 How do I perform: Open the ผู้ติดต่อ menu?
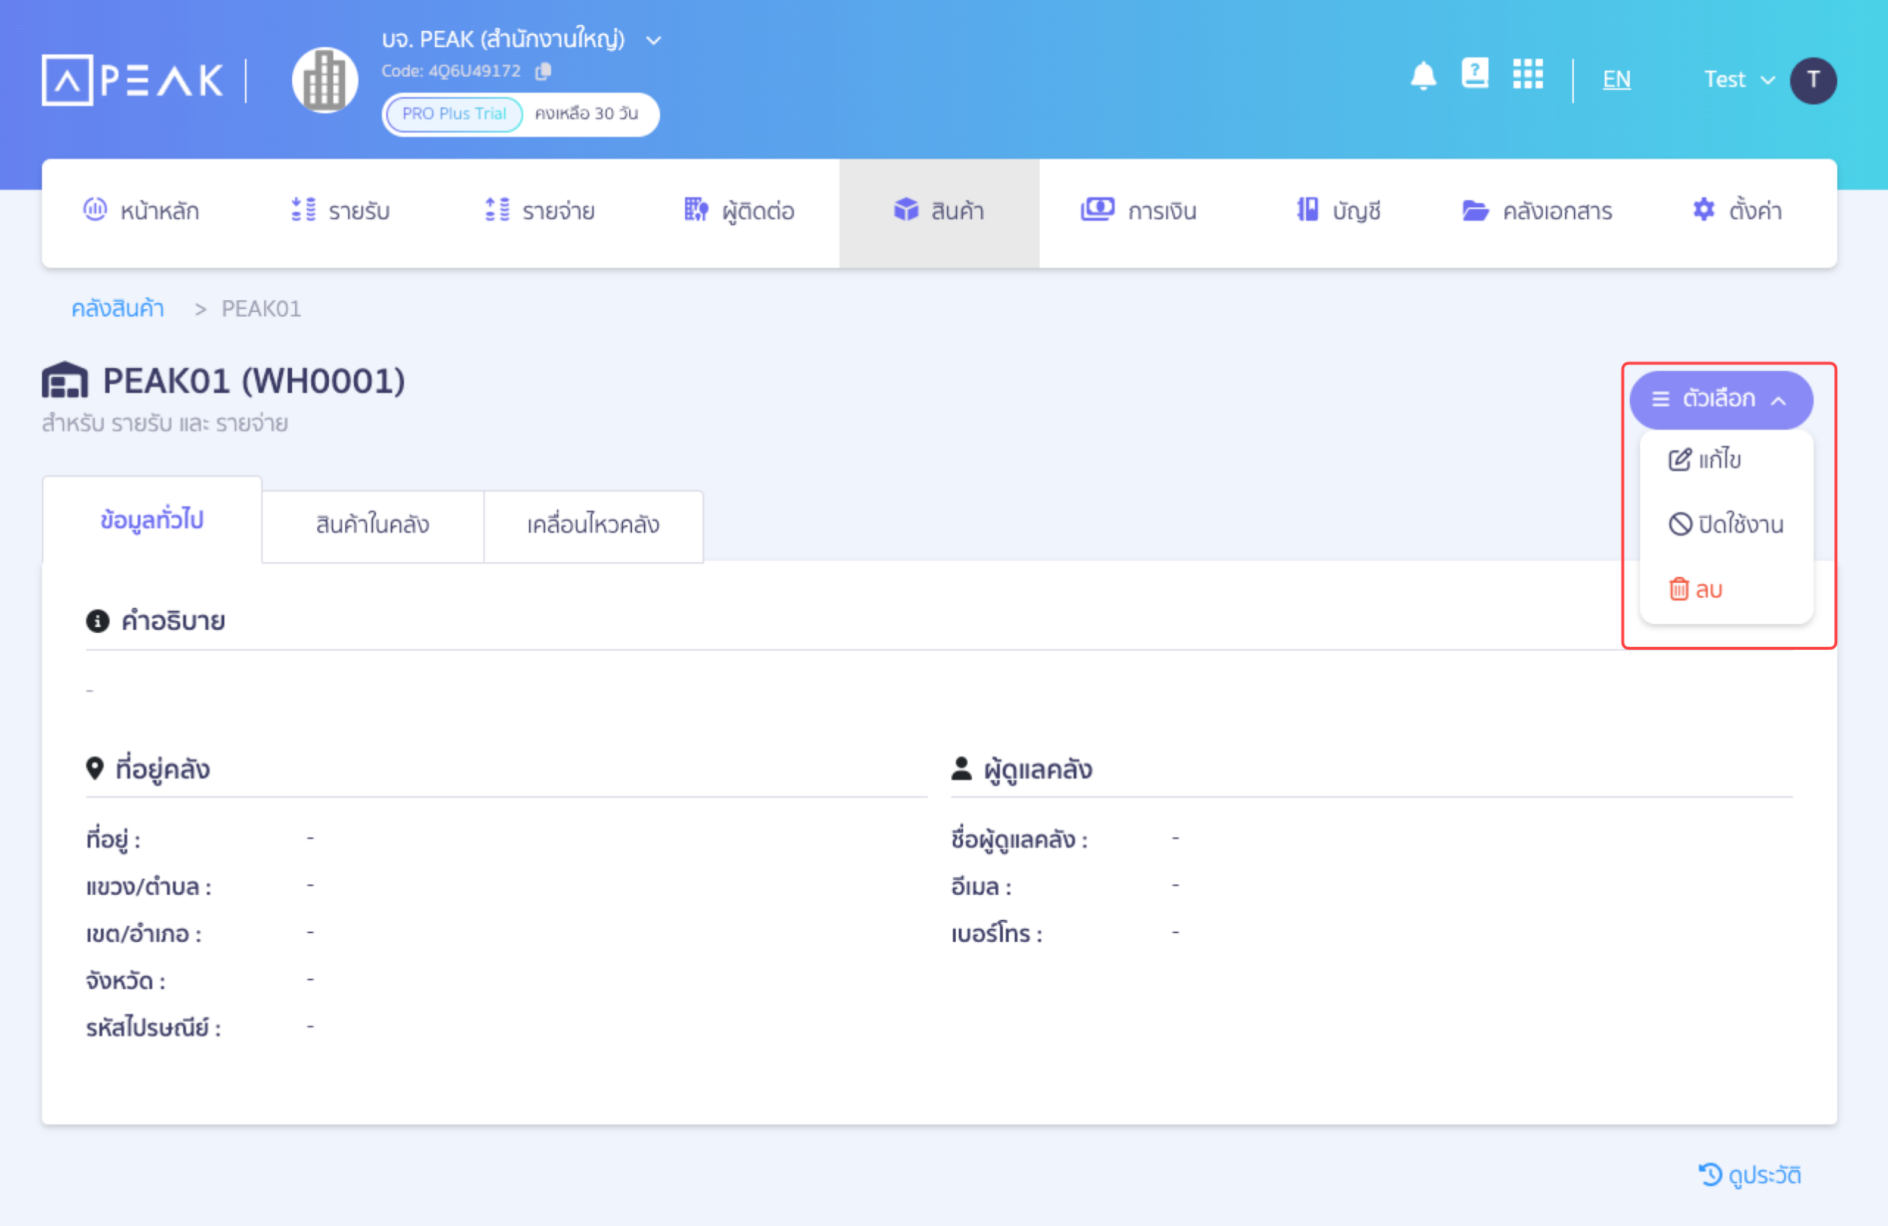click(x=738, y=211)
